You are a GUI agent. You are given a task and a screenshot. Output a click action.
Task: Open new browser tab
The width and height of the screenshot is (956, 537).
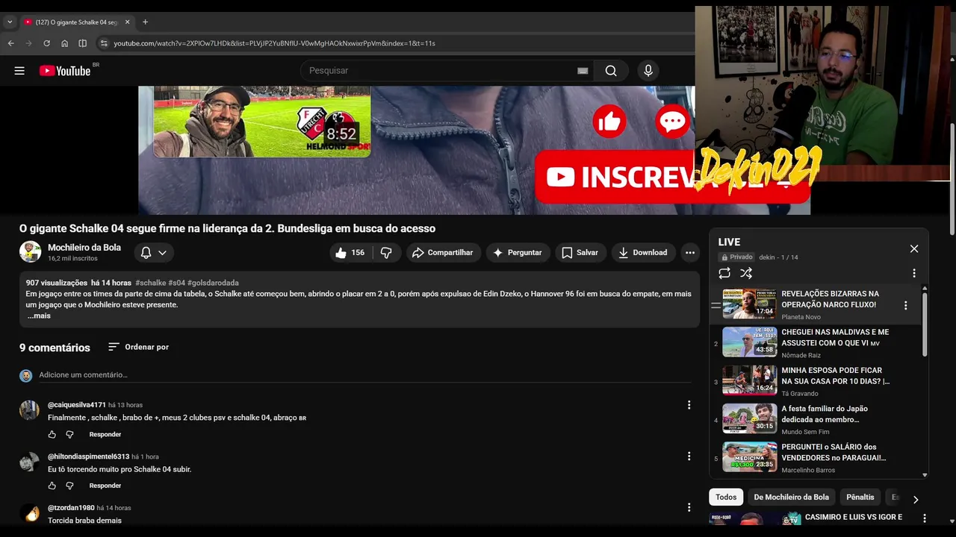145,22
